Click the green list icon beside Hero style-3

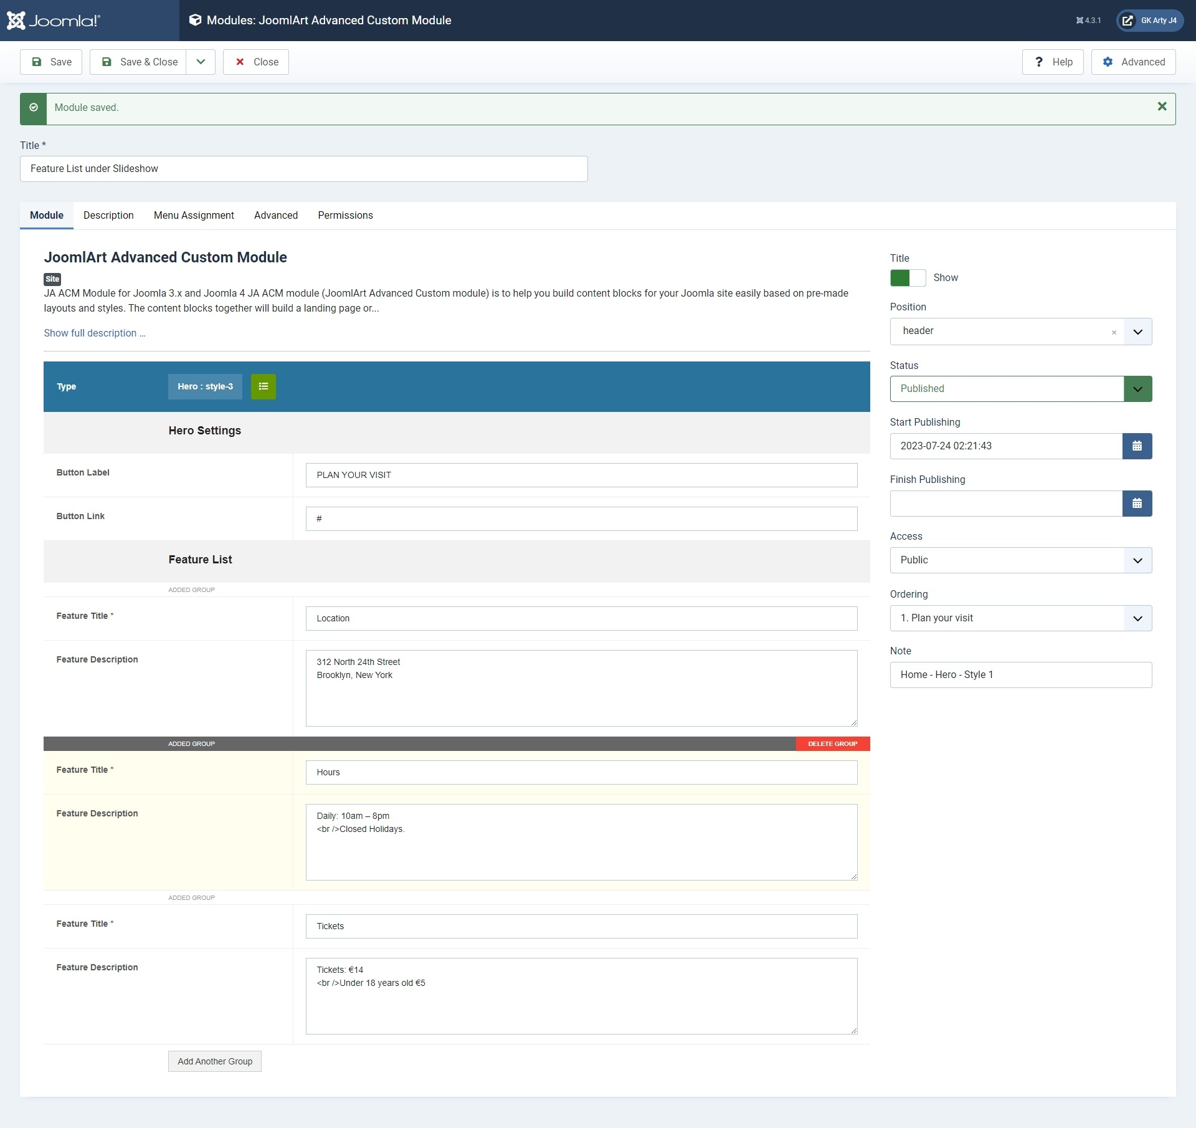click(263, 386)
